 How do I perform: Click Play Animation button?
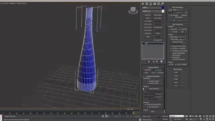point(193,116)
